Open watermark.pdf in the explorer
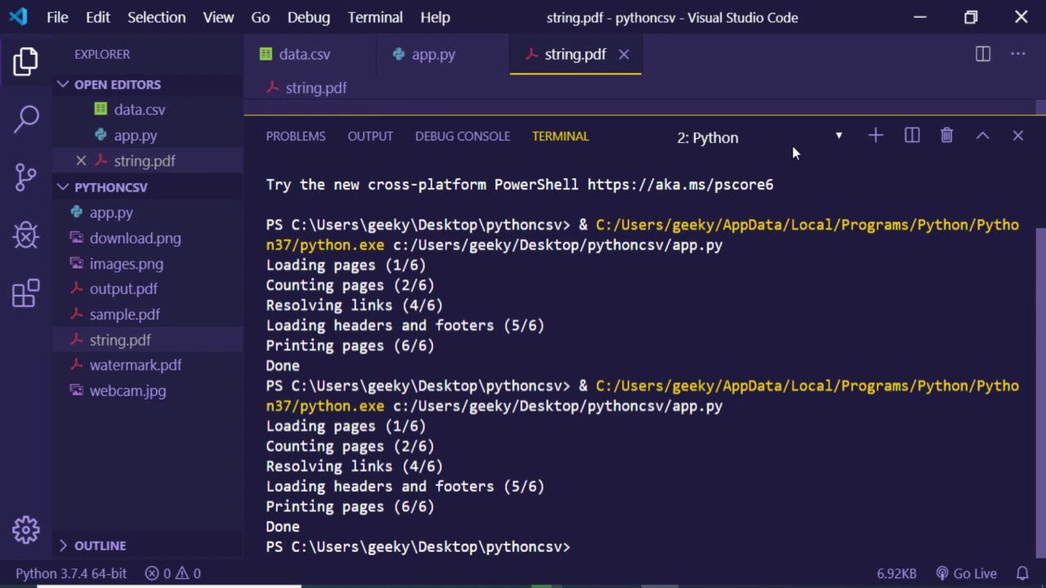 [135, 365]
